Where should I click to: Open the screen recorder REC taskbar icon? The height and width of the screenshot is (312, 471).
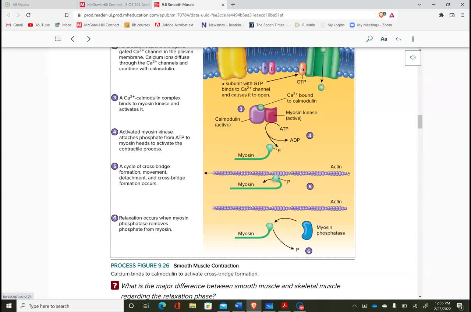point(300,306)
